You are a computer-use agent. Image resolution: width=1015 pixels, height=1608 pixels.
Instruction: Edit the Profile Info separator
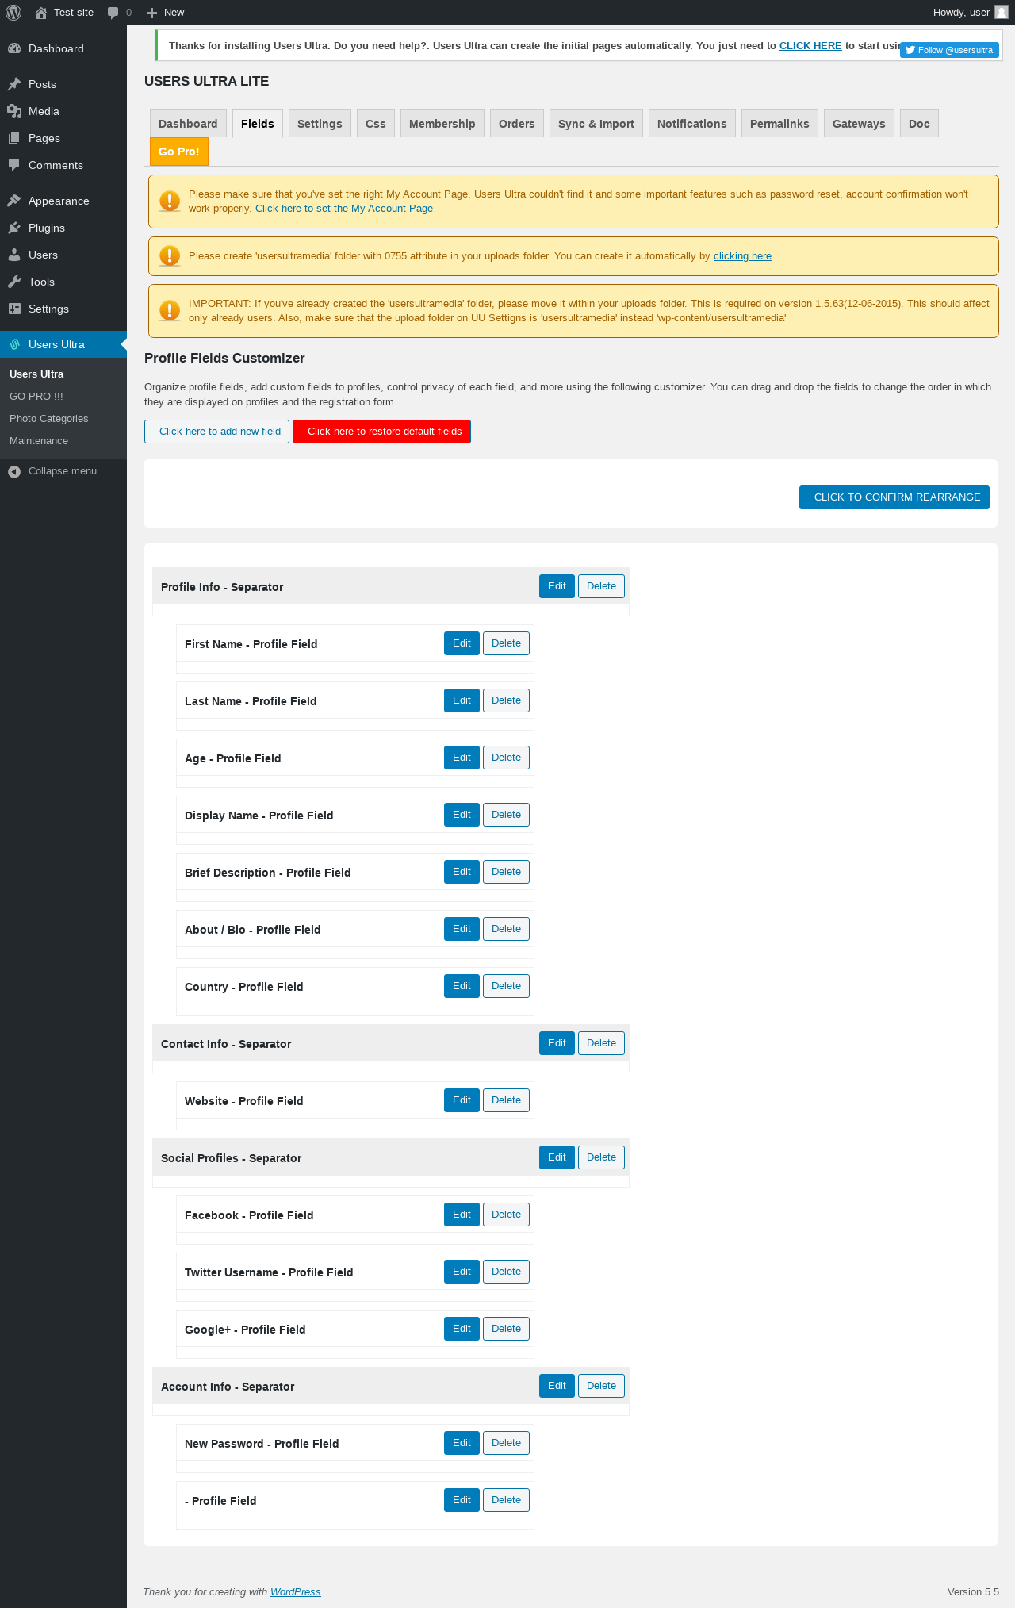coord(557,586)
